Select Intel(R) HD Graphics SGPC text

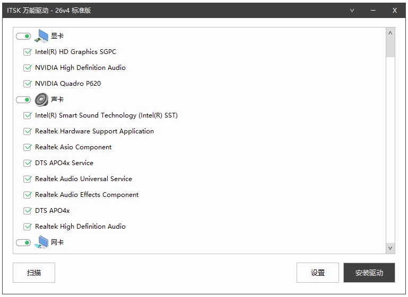[x=76, y=52]
